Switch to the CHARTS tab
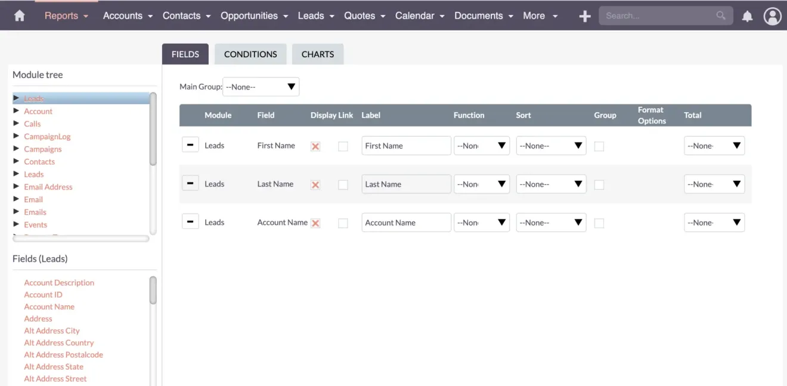The width and height of the screenshot is (787, 386). coord(318,54)
